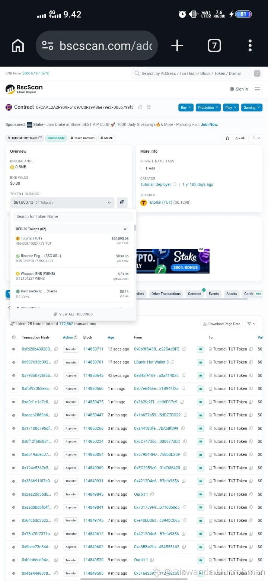Click Join Now in the sponsored Stake message
Screen dimensions: 268x581
210,124
